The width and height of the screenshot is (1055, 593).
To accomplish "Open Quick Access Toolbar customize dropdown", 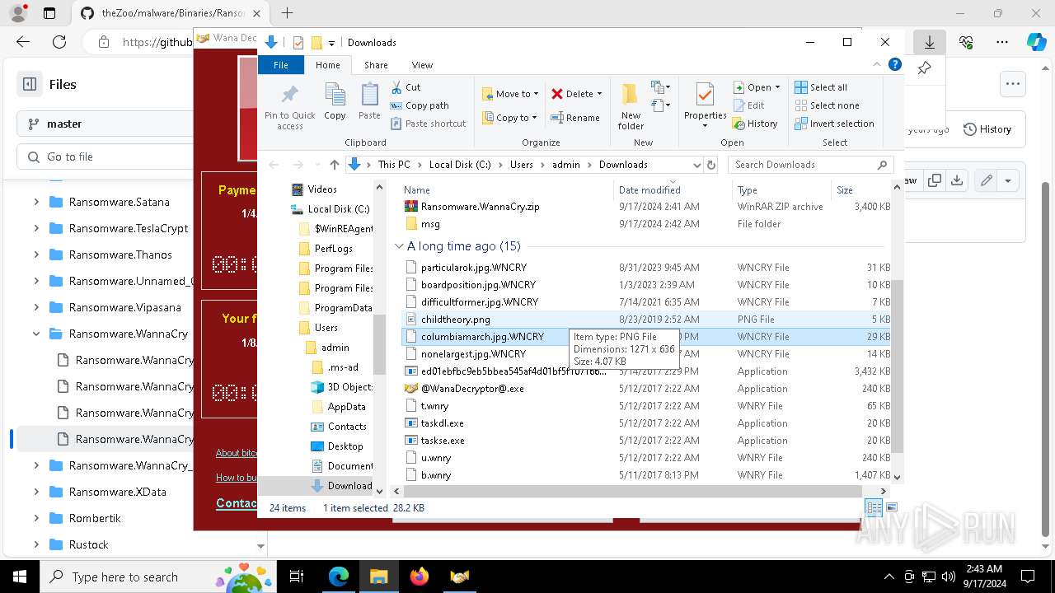I will pyautogui.click(x=331, y=43).
